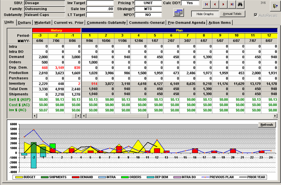Screen dimensions: 281x185
Task: Select Dep. Dem. cell 3,149
Action: [x=56, y=68]
